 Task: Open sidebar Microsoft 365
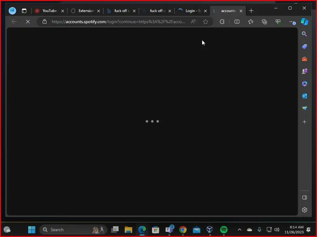tap(305, 84)
